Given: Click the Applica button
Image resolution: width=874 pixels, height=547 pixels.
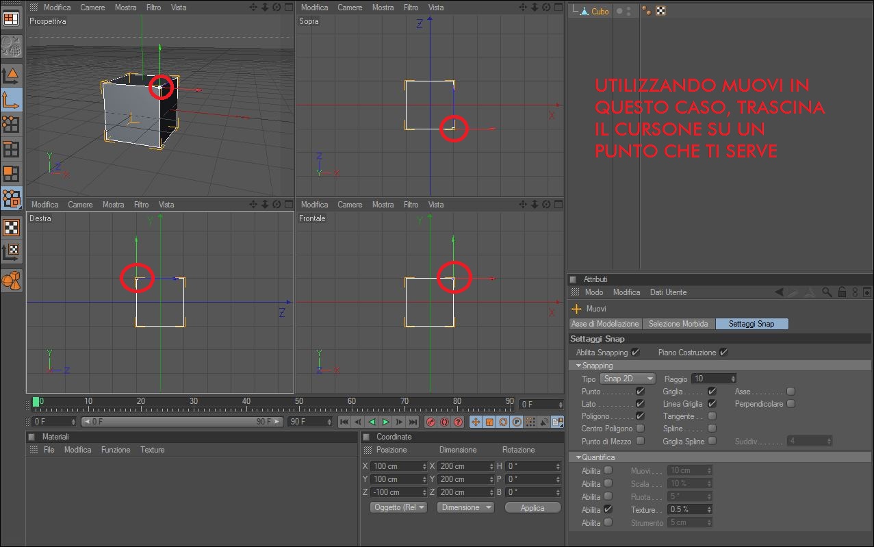Looking at the screenshot, I should [532, 507].
